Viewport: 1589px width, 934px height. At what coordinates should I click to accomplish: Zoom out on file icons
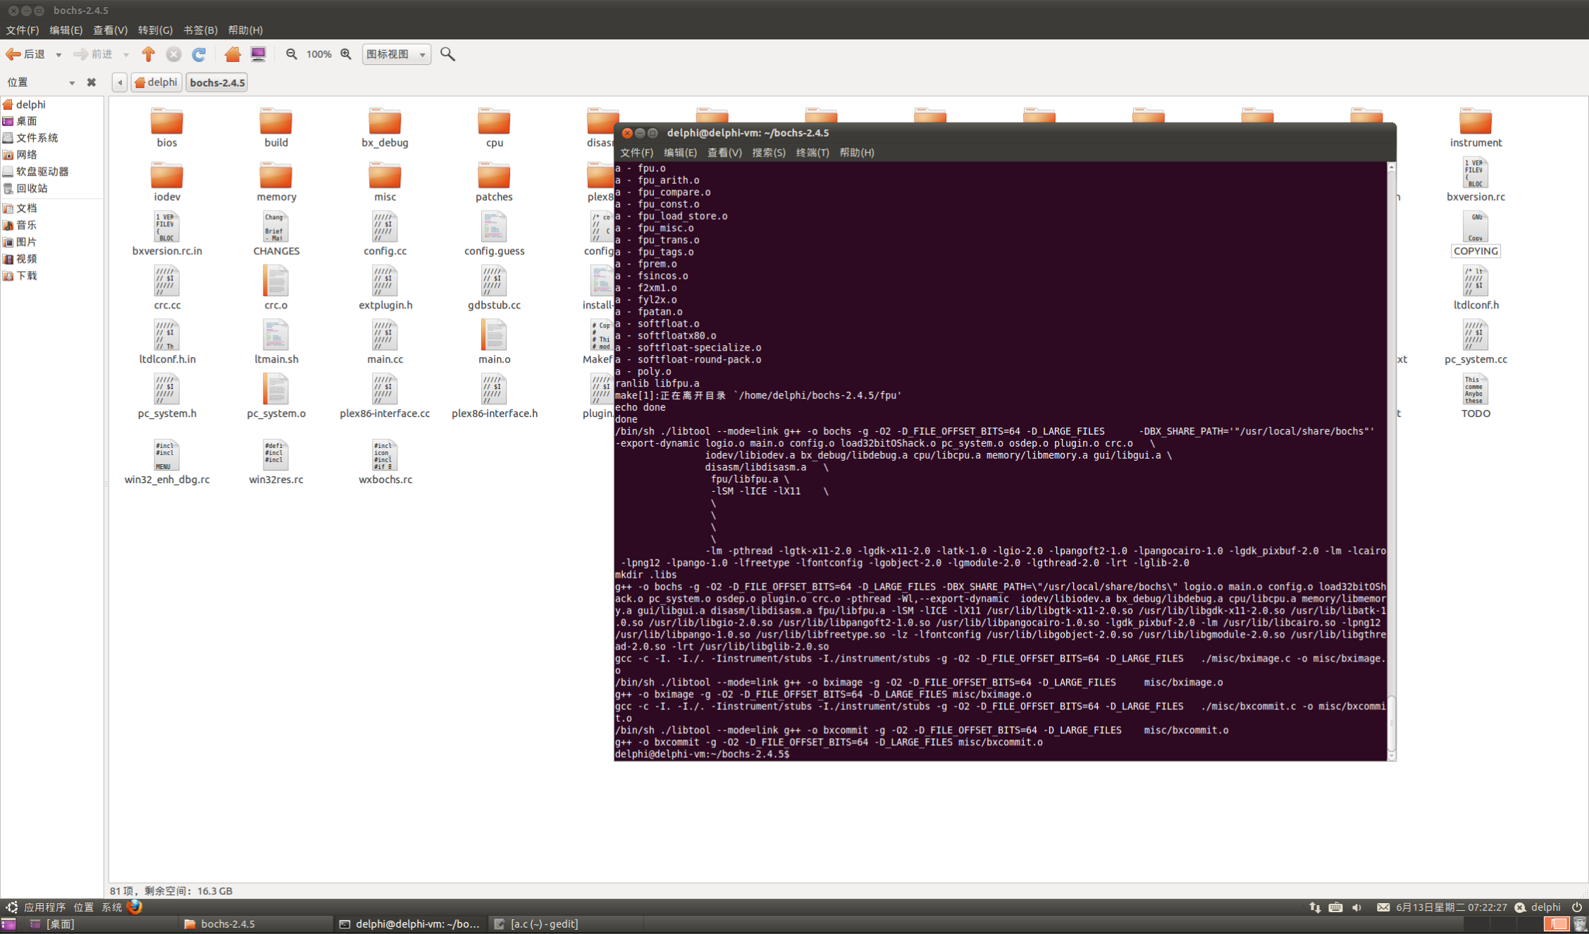pos(291,54)
